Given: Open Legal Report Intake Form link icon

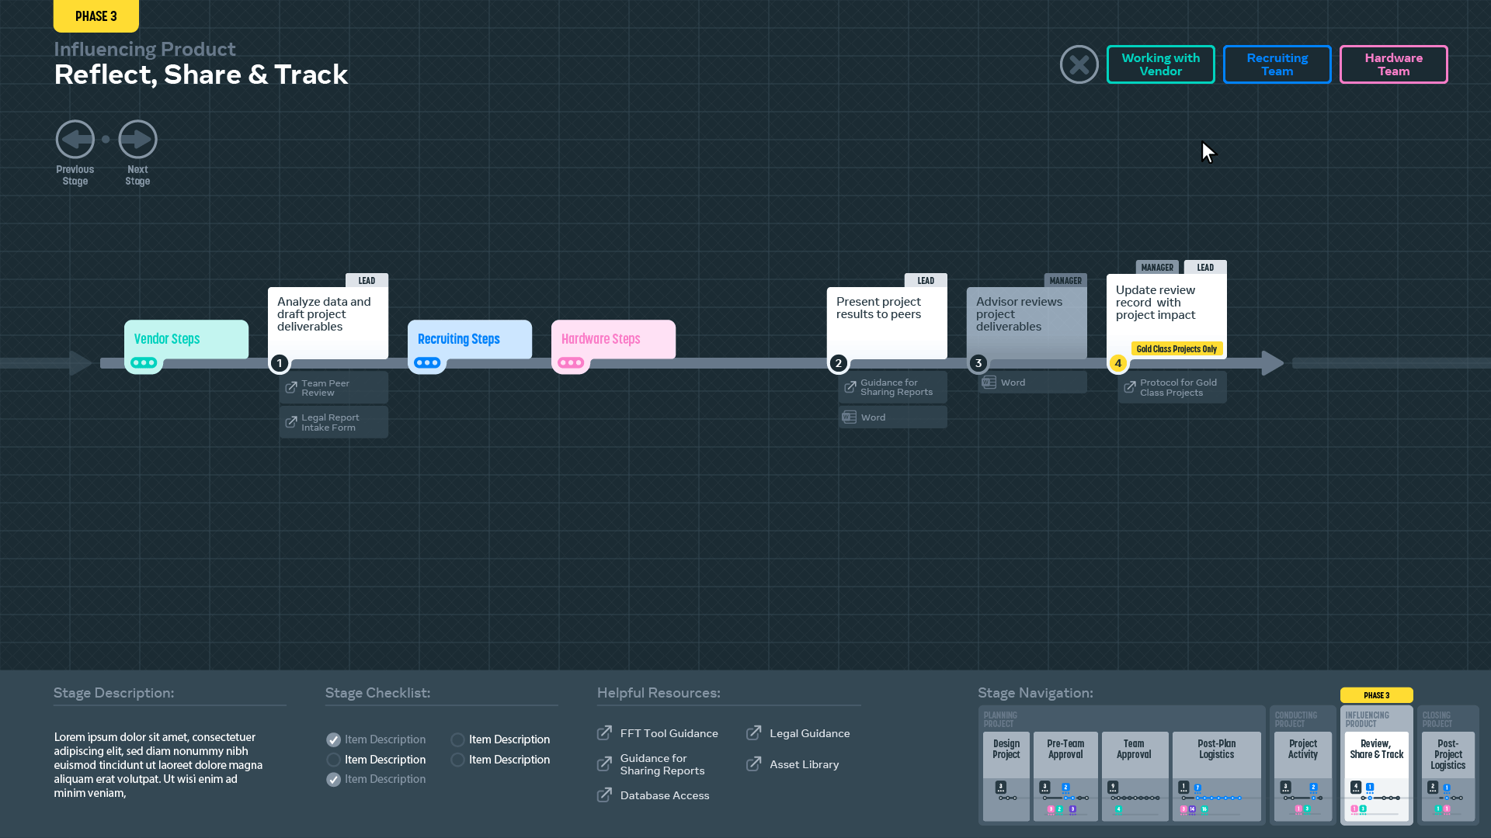Looking at the screenshot, I should [x=291, y=422].
